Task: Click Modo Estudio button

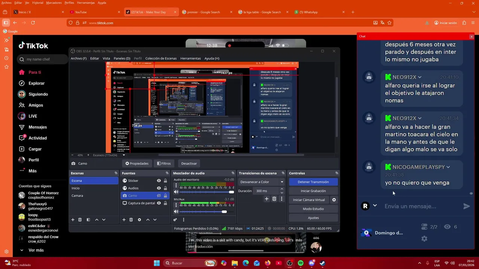Action: (313, 209)
